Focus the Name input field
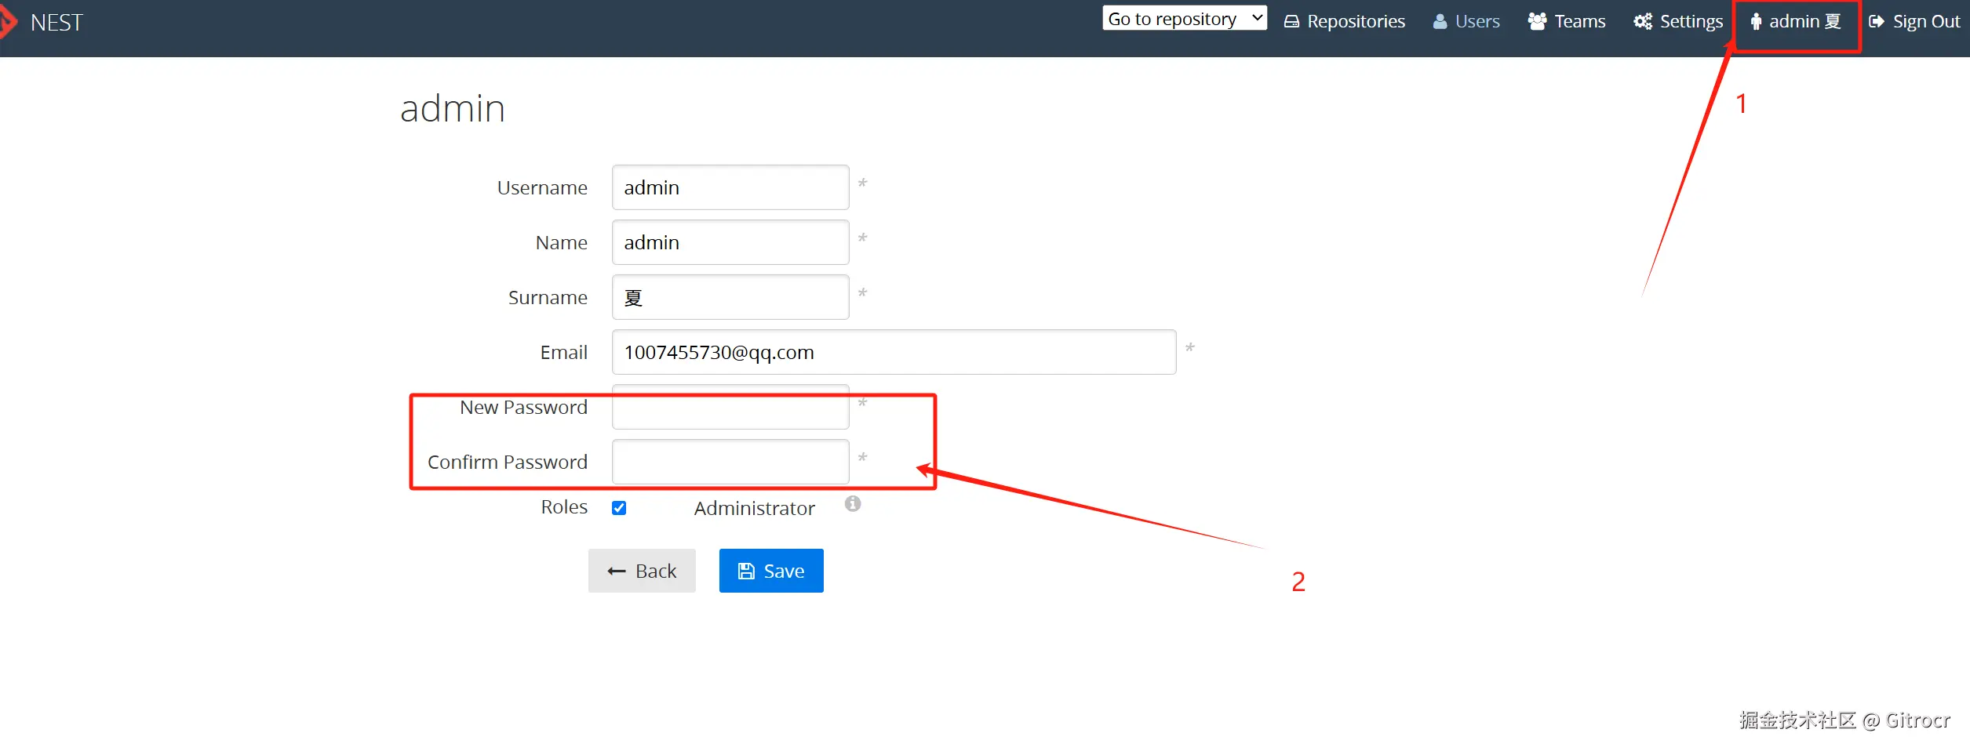1970x751 pixels. [730, 242]
